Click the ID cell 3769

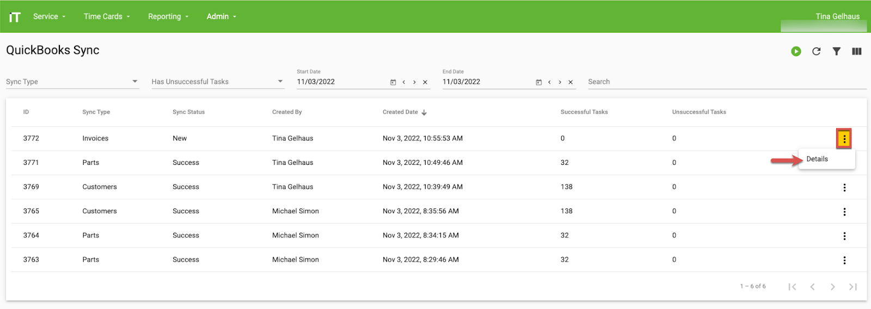pyautogui.click(x=32, y=187)
